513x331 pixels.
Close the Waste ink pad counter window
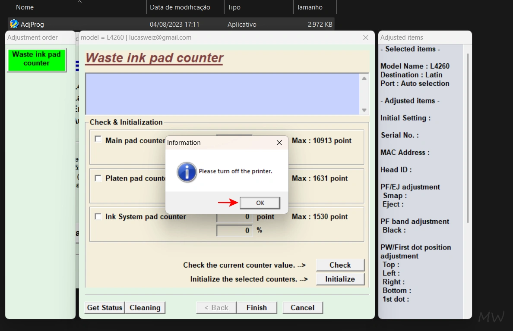366,37
